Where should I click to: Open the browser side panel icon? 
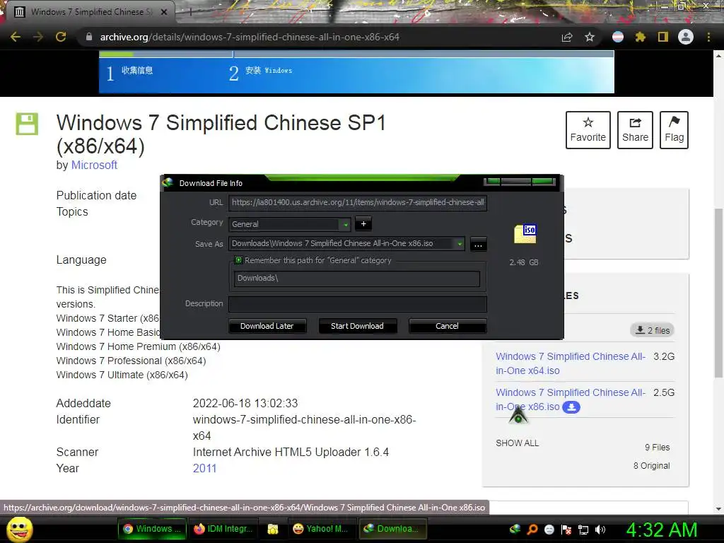663,37
